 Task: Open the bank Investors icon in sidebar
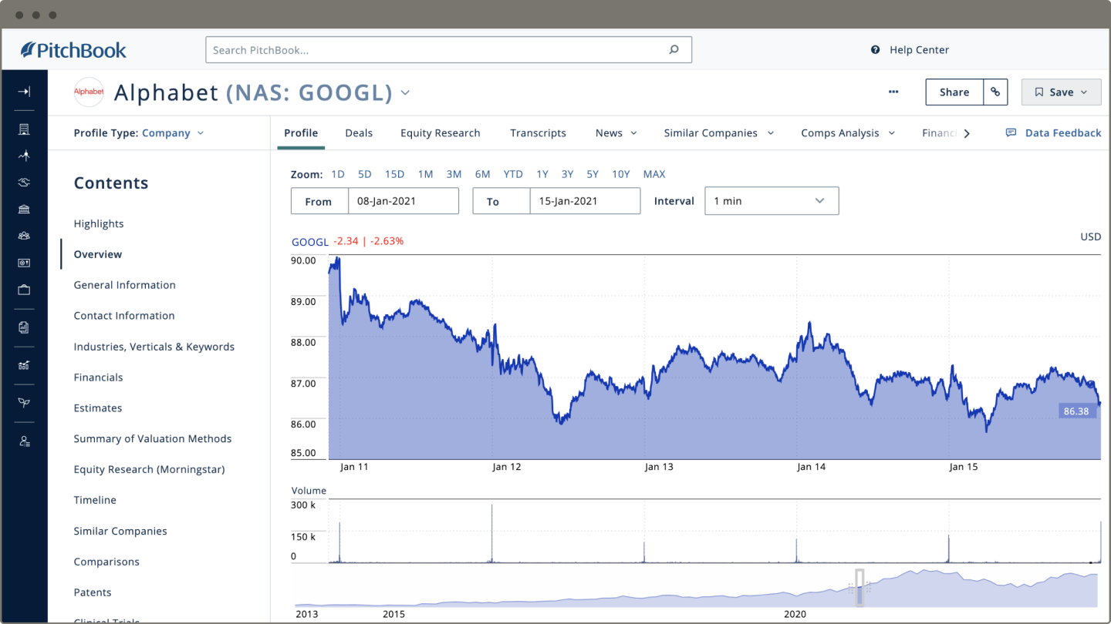tap(24, 210)
